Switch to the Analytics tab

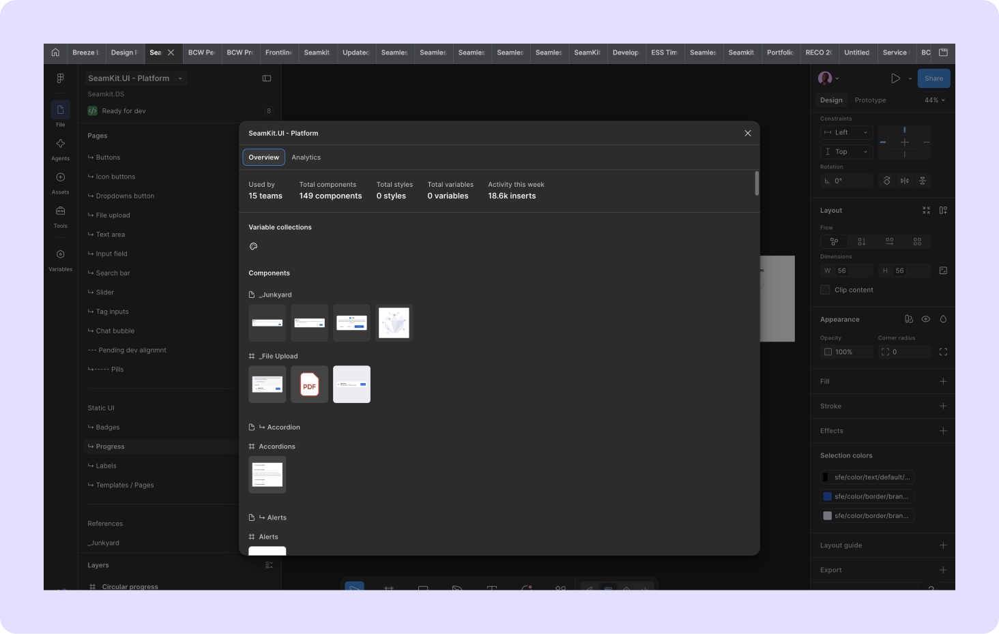[306, 157]
